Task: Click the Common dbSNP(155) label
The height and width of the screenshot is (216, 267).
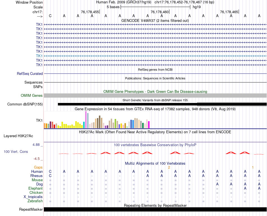Action: click(25, 104)
